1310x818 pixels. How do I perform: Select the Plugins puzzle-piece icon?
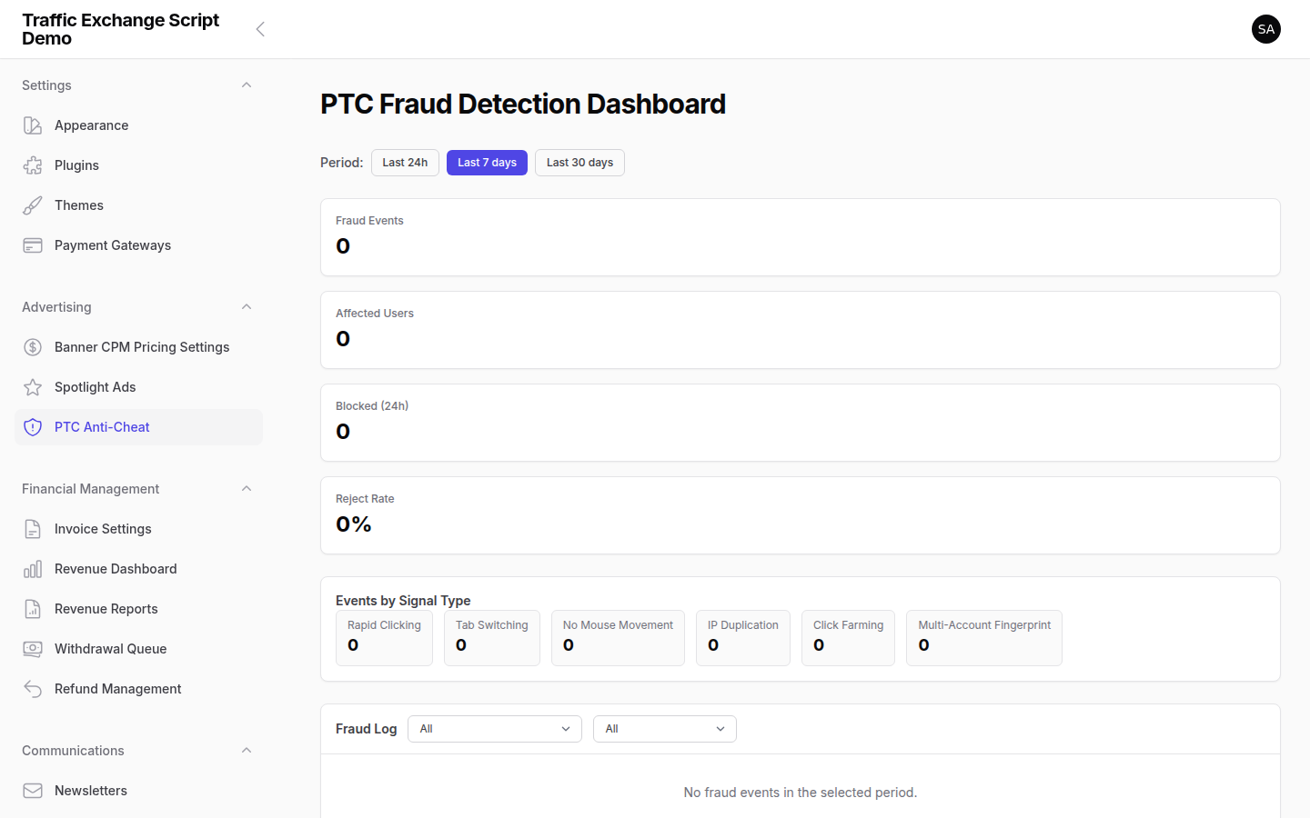[33, 165]
